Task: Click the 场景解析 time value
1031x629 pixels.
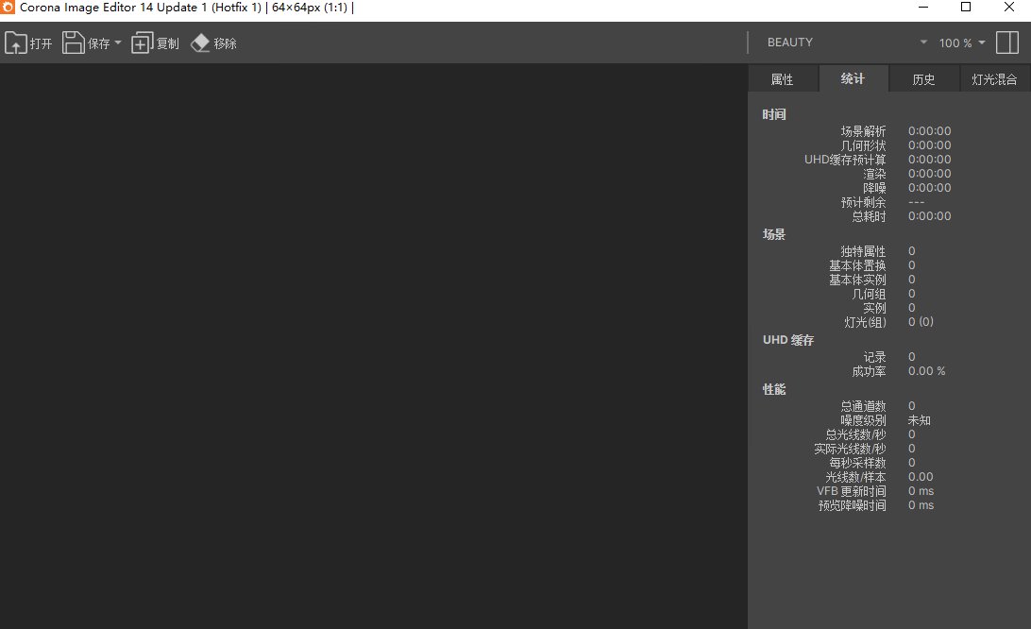Action: (930, 131)
